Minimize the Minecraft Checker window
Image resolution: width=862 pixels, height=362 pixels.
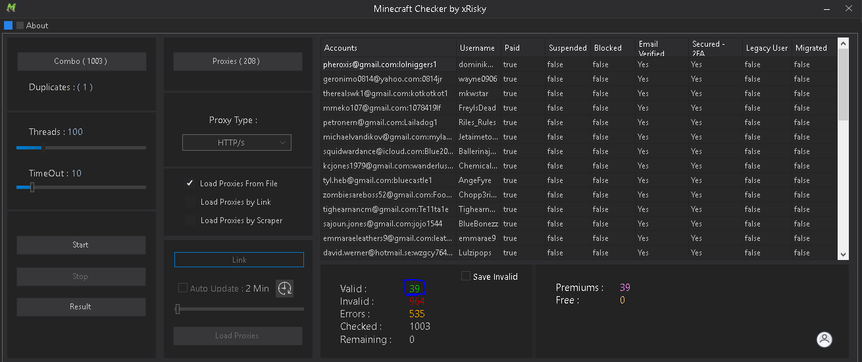[826, 9]
